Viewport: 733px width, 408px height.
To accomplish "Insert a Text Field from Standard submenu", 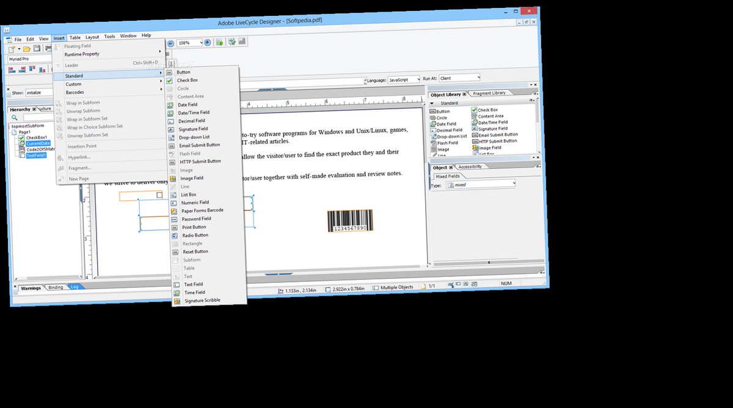I will click(x=194, y=284).
